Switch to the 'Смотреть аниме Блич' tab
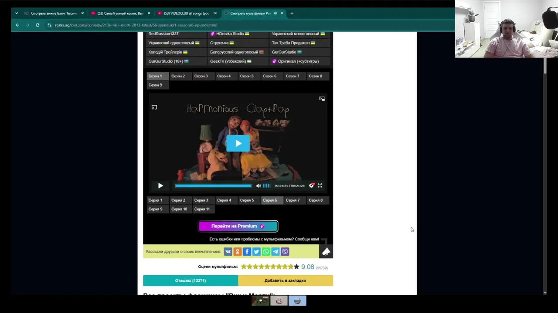This screenshot has height=313, width=558. pos(54,13)
